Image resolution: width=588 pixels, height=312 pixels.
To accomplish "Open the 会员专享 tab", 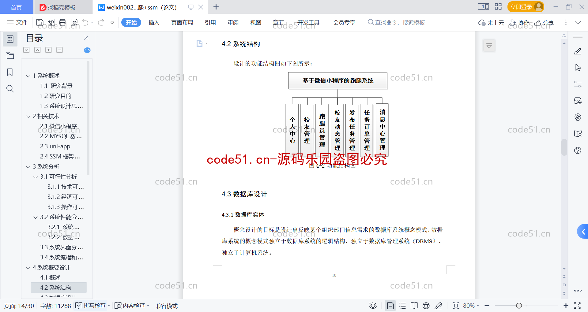I will pyautogui.click(x=344, y=22).
